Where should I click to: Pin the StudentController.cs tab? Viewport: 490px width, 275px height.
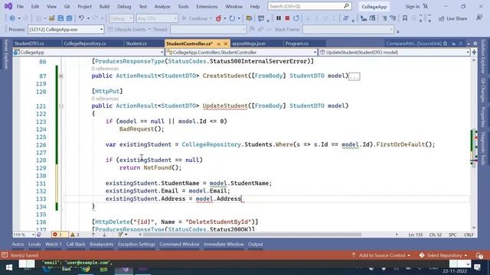click(x=218, y=44)
